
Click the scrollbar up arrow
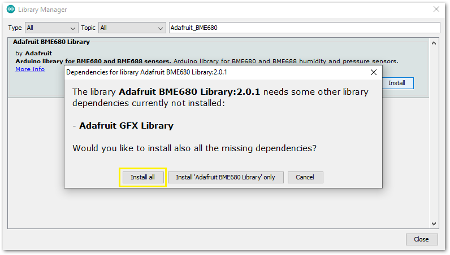tap(434, 43)
